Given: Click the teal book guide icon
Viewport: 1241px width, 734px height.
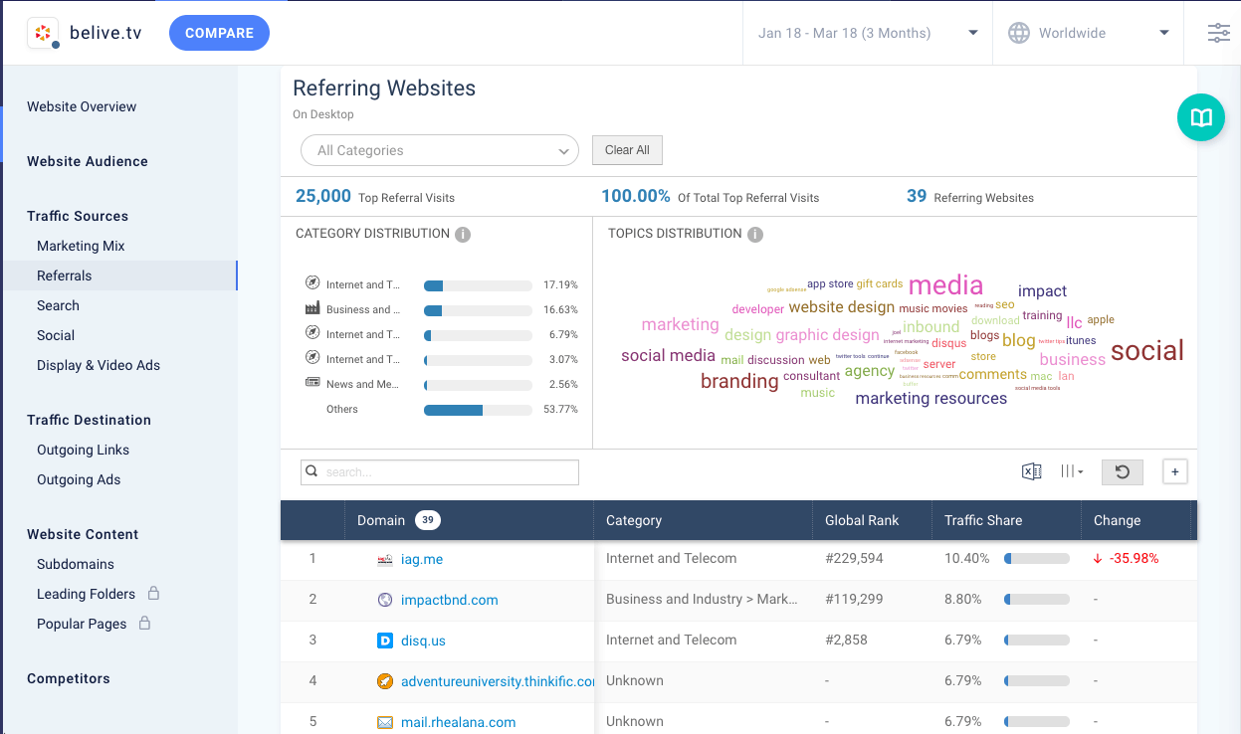Looking at the screenshot, I should click(1200, 118).
